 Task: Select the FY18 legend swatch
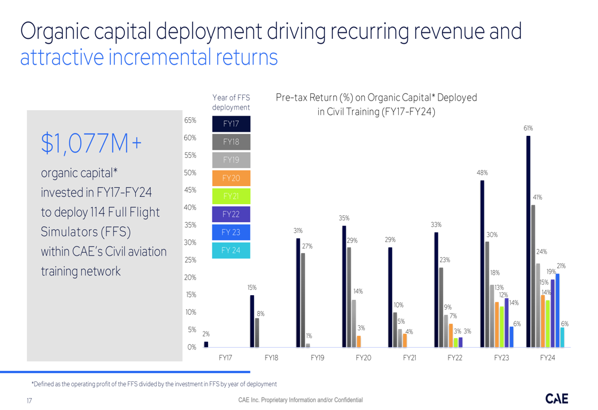tap(231, 142)
